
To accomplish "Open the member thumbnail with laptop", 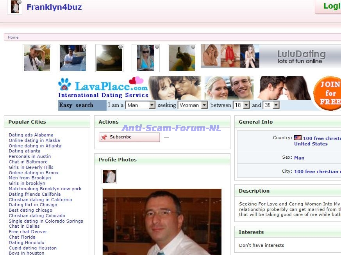I will click(73, 58).
